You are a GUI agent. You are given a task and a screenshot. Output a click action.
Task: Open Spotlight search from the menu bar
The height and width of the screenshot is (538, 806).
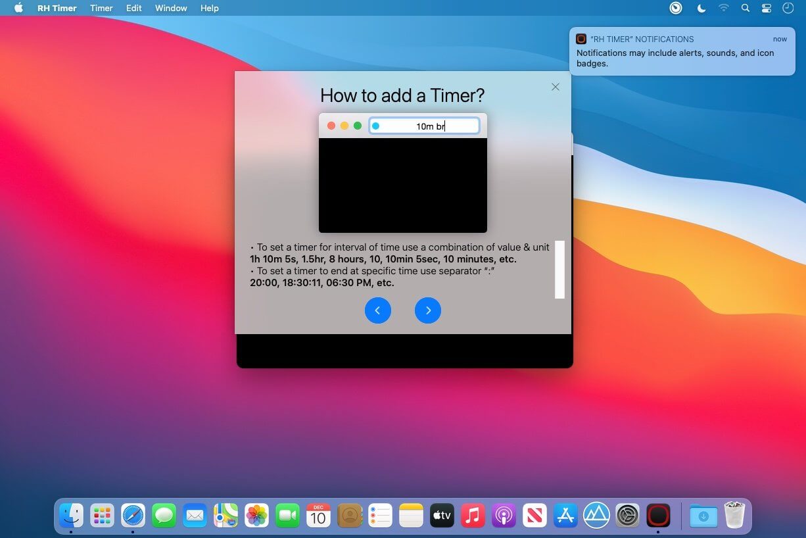click(x=746, y=8)
